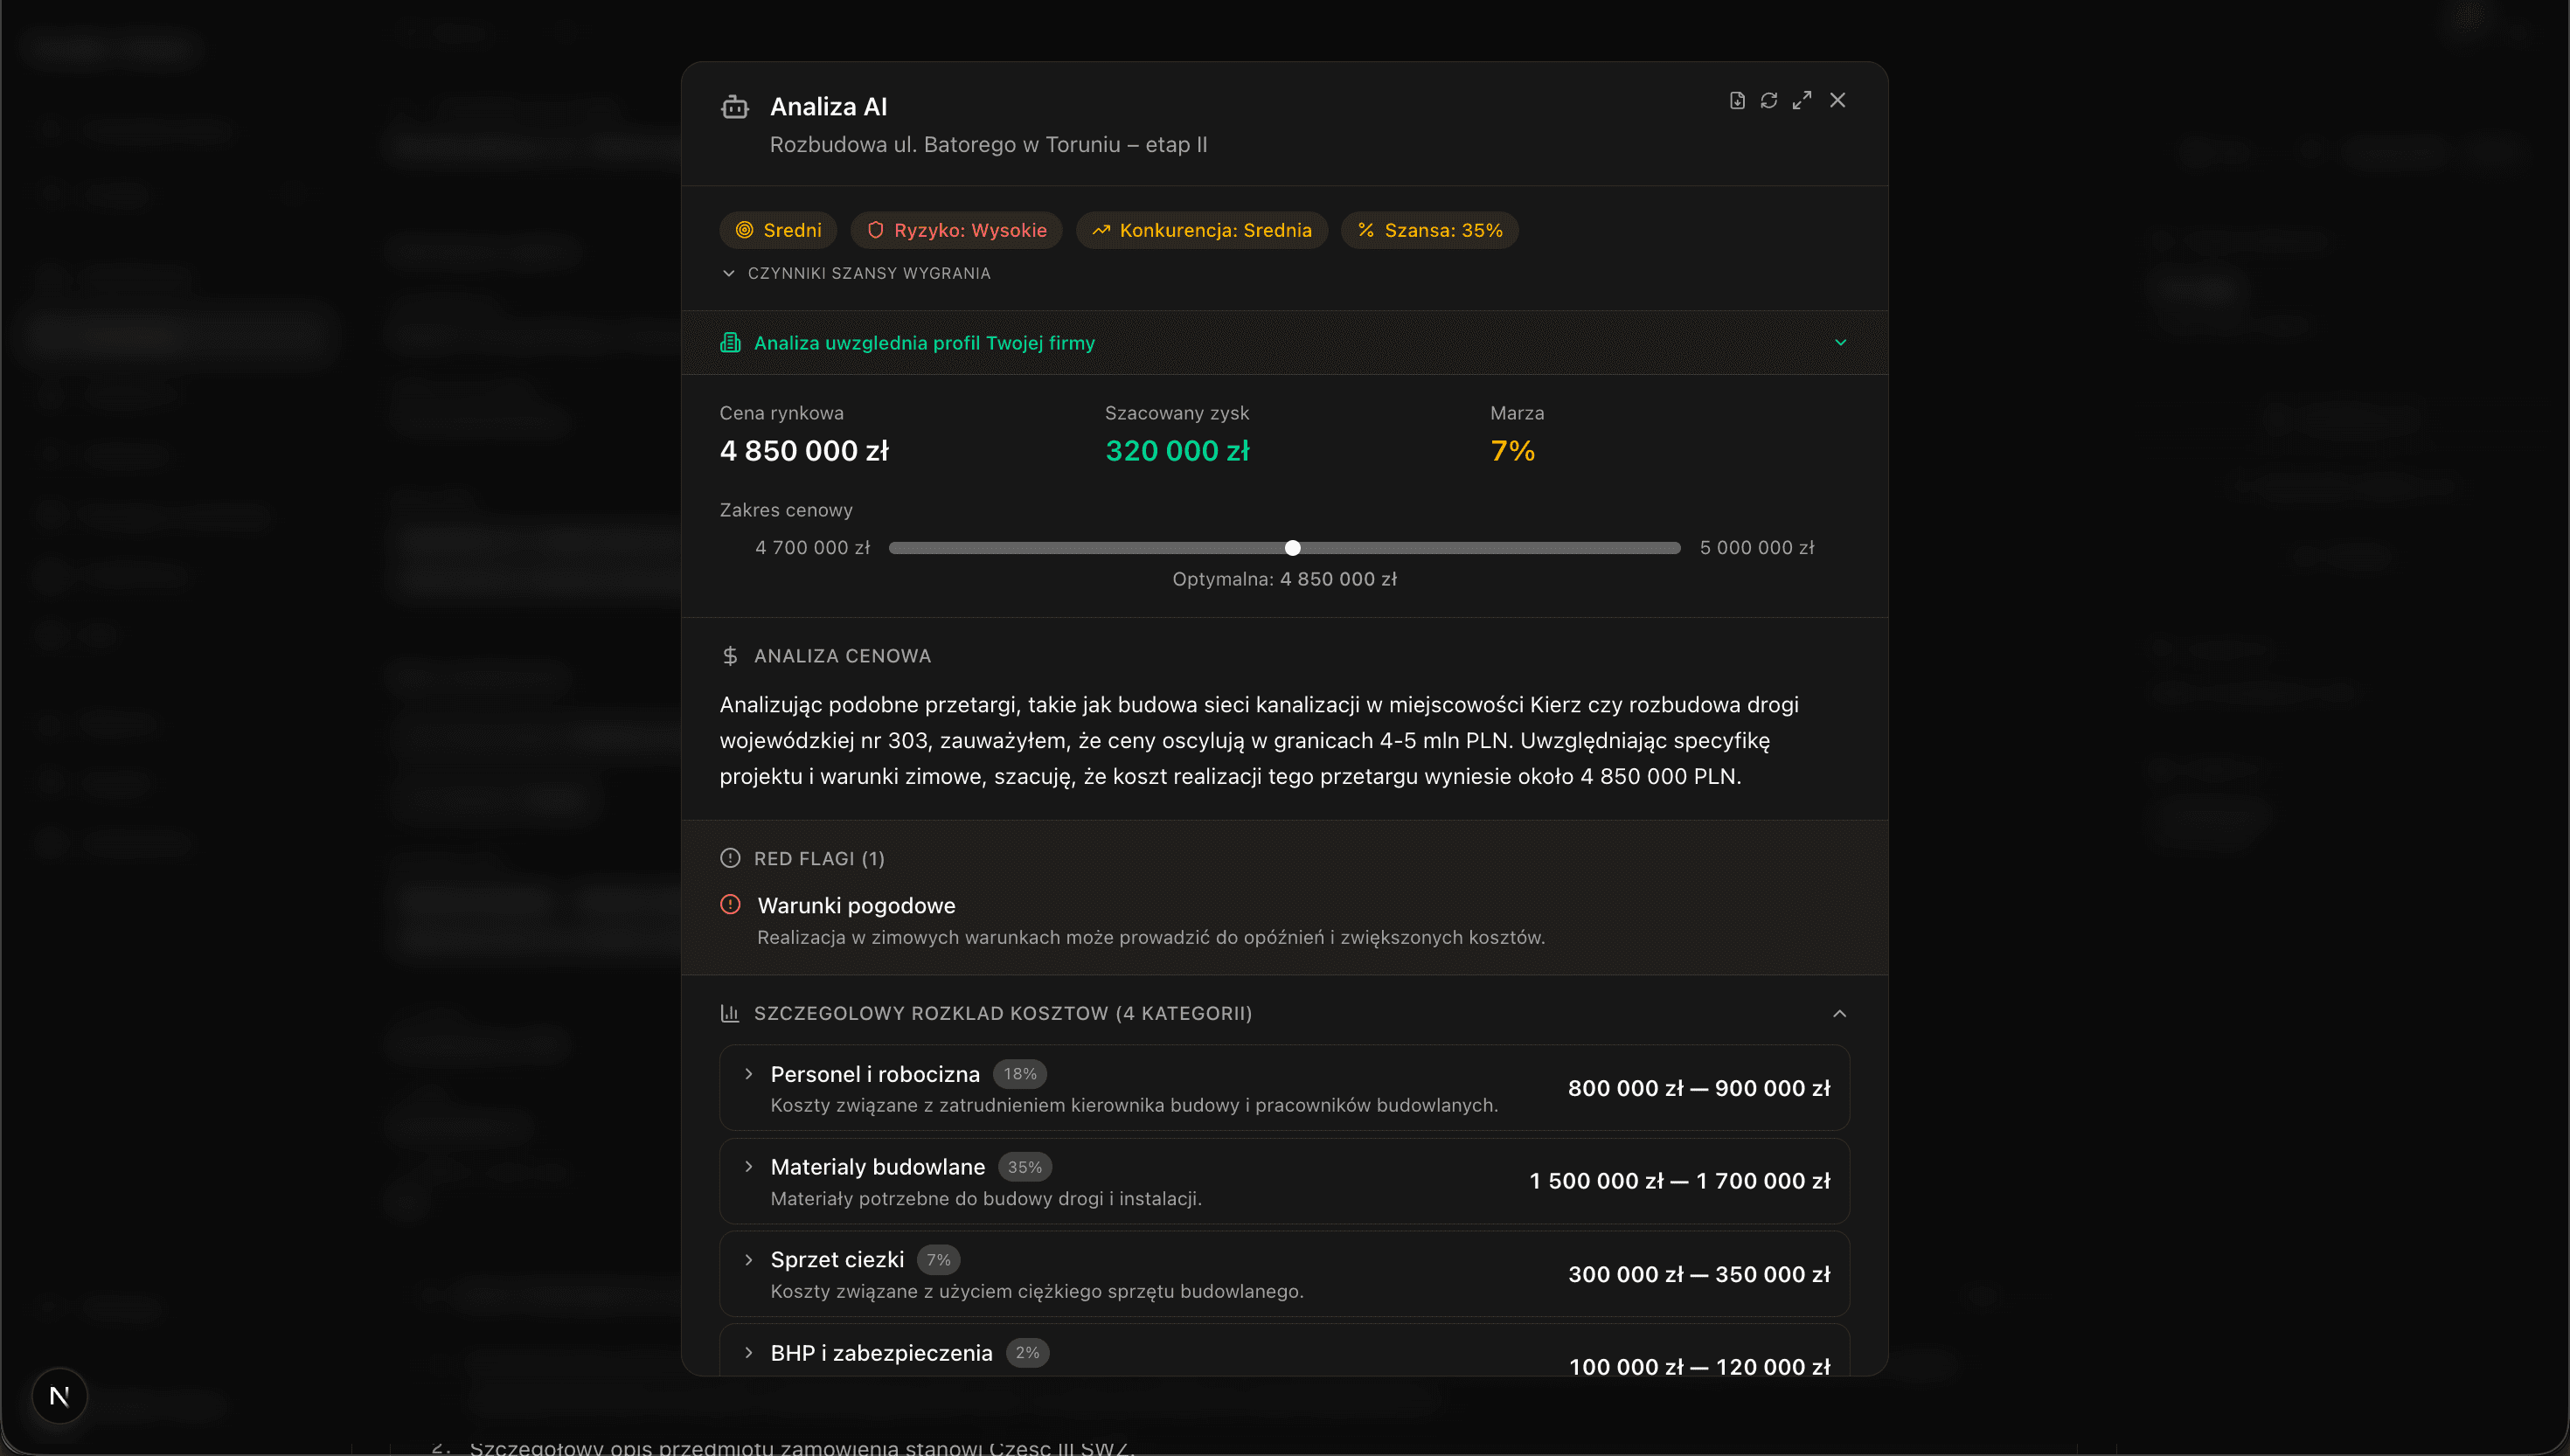
Task: Click the price range slider handle
Action: (1293, 548)
